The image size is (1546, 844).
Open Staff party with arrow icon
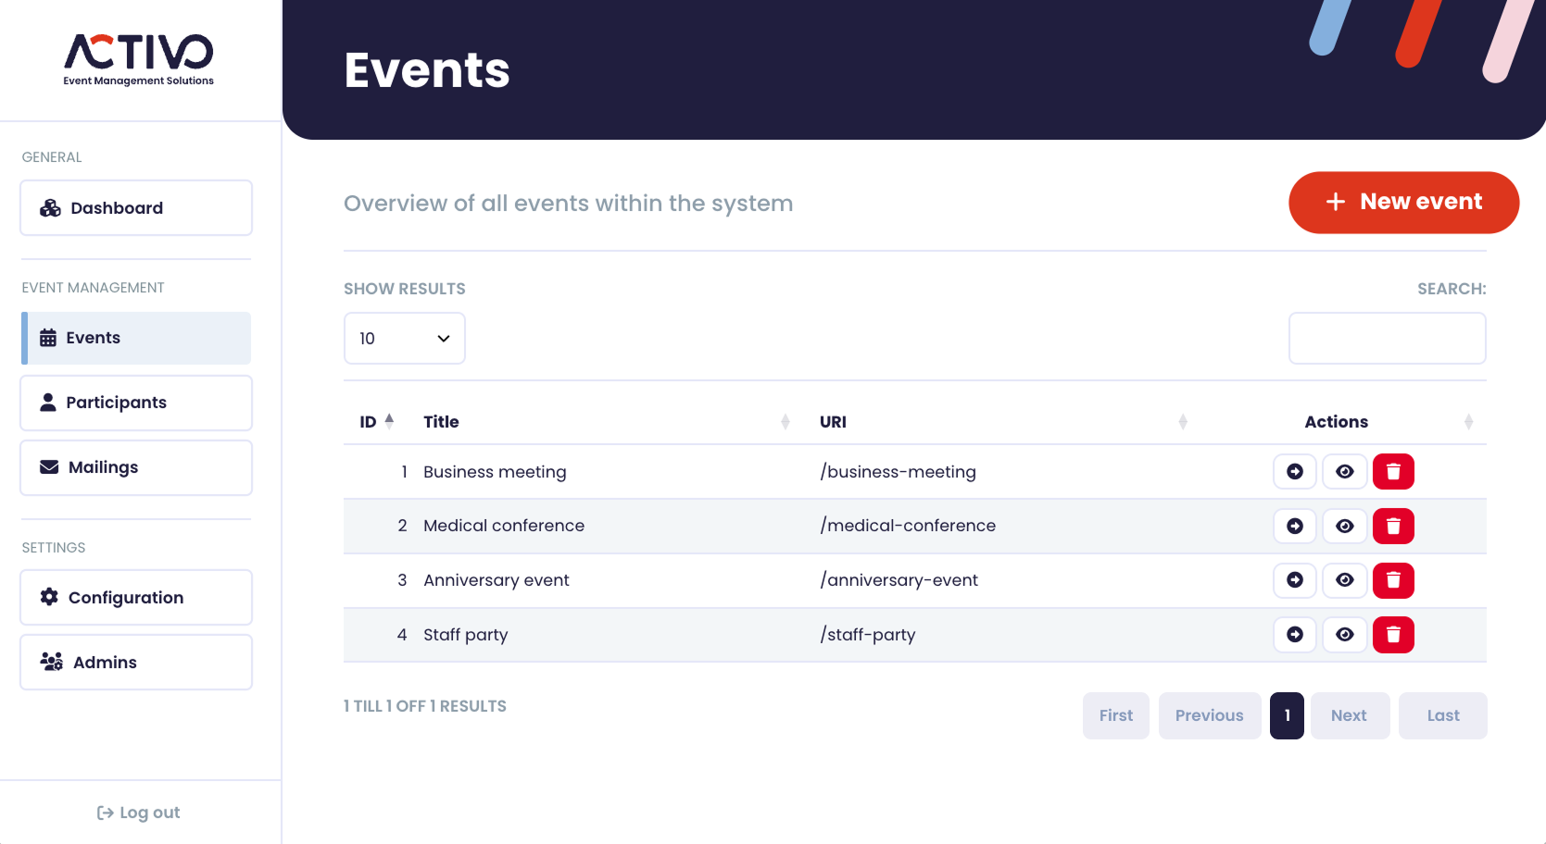[x=1294, y=635]
